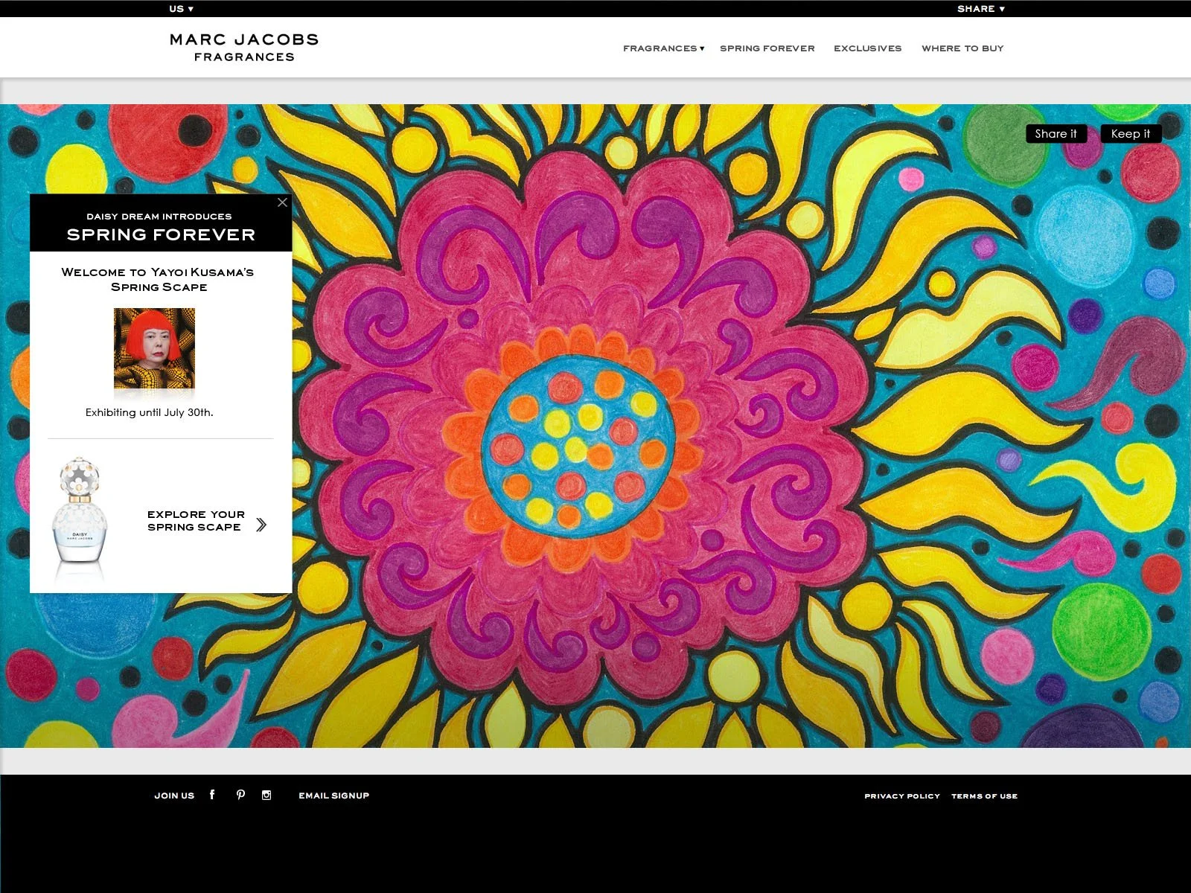The image size is (1191, 893).
Task: Open the Email Signup link
Action: point(333,796)
